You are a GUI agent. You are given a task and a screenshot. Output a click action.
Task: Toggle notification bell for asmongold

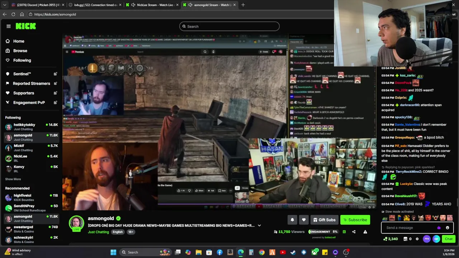click(292, 220)
